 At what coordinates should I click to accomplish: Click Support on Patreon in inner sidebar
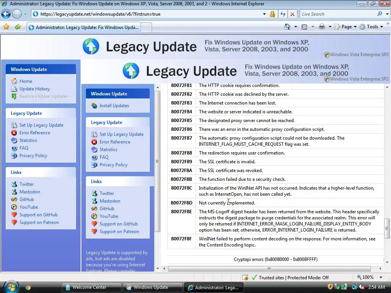coord(119,232)
